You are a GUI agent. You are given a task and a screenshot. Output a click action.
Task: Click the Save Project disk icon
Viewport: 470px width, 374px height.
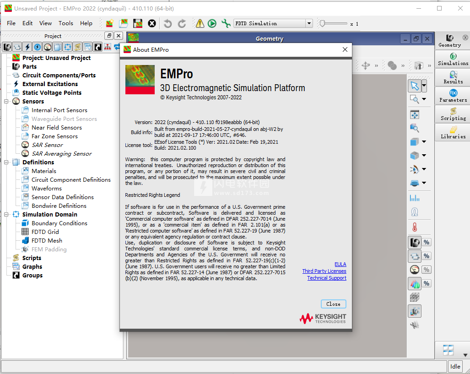138,23
